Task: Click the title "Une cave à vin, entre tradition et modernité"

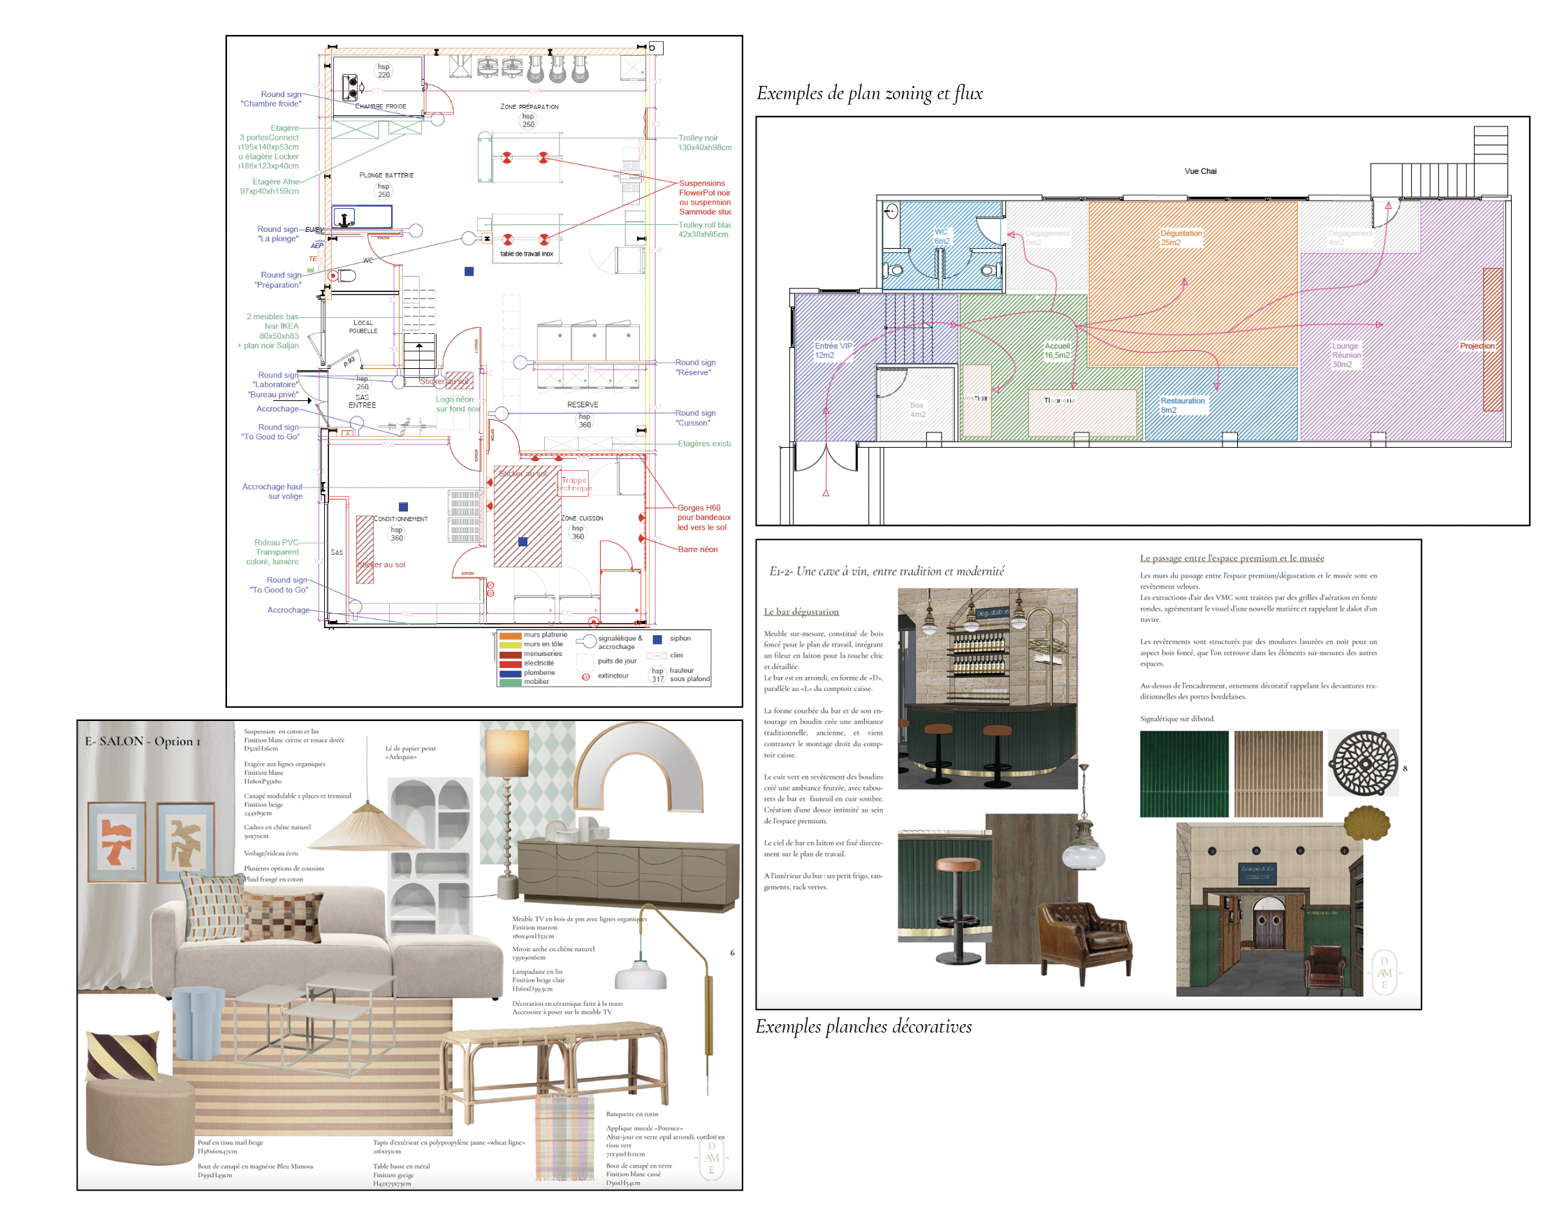Action: [x=900, y=571]
